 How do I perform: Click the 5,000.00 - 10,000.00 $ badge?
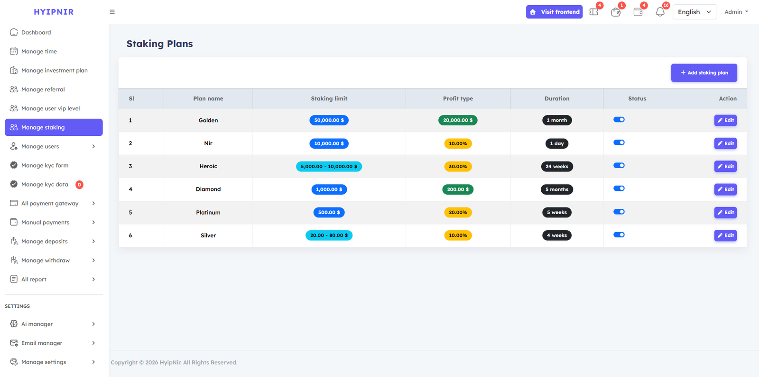coord(329,166)
